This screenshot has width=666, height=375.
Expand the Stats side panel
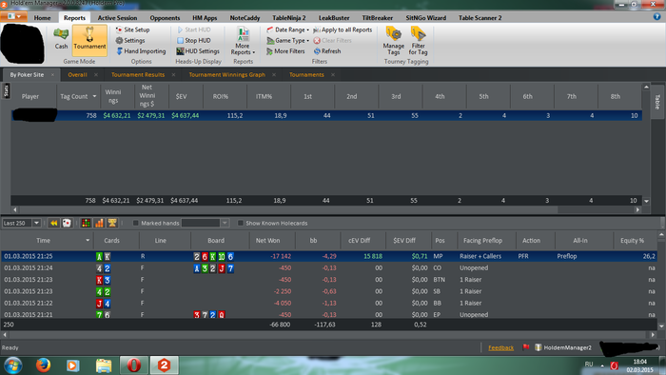[6, 90]
